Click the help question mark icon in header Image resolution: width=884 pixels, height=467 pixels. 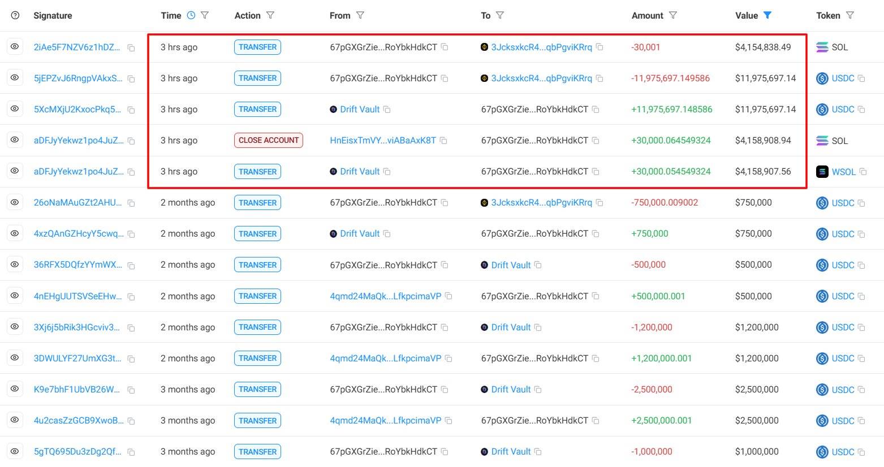tap(15, 15)
